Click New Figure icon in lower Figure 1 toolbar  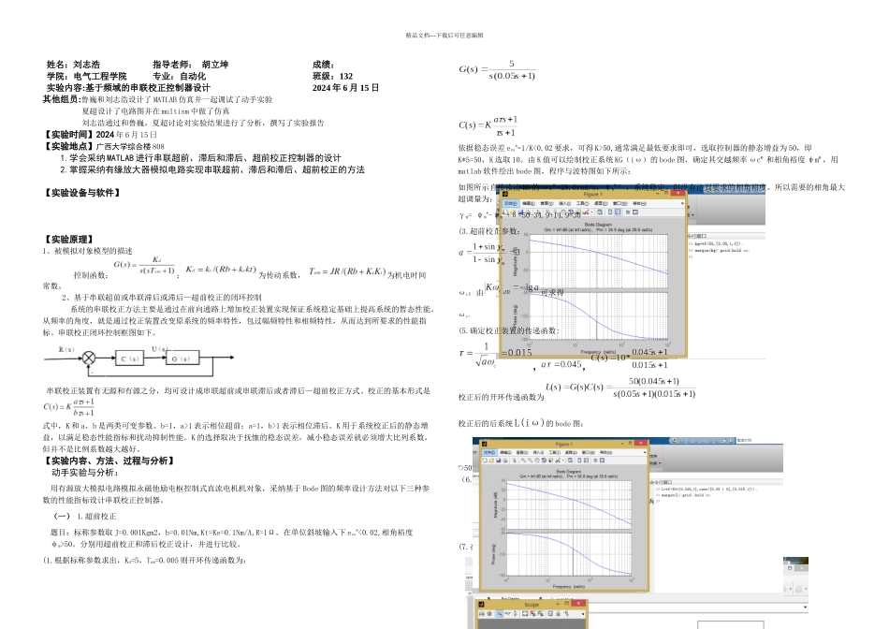[x=485, y=461]
